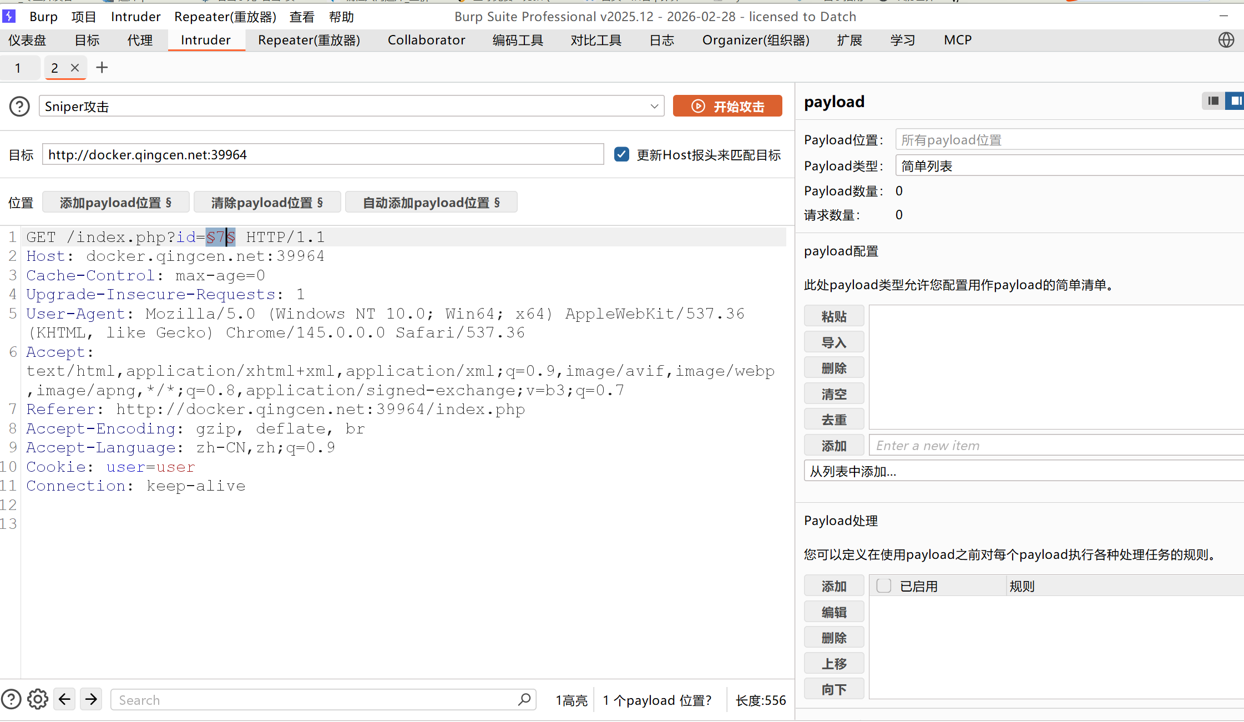Screen dimensions: 1244x722
Task: Click the globe icon in the top bar
Action: point(1226,39)
